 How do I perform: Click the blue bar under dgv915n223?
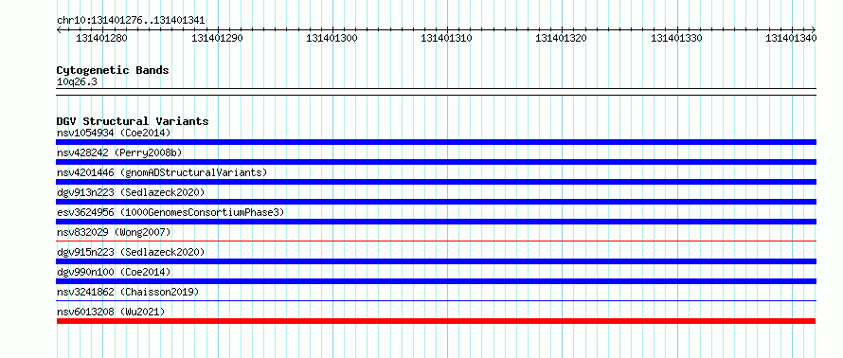436,261
